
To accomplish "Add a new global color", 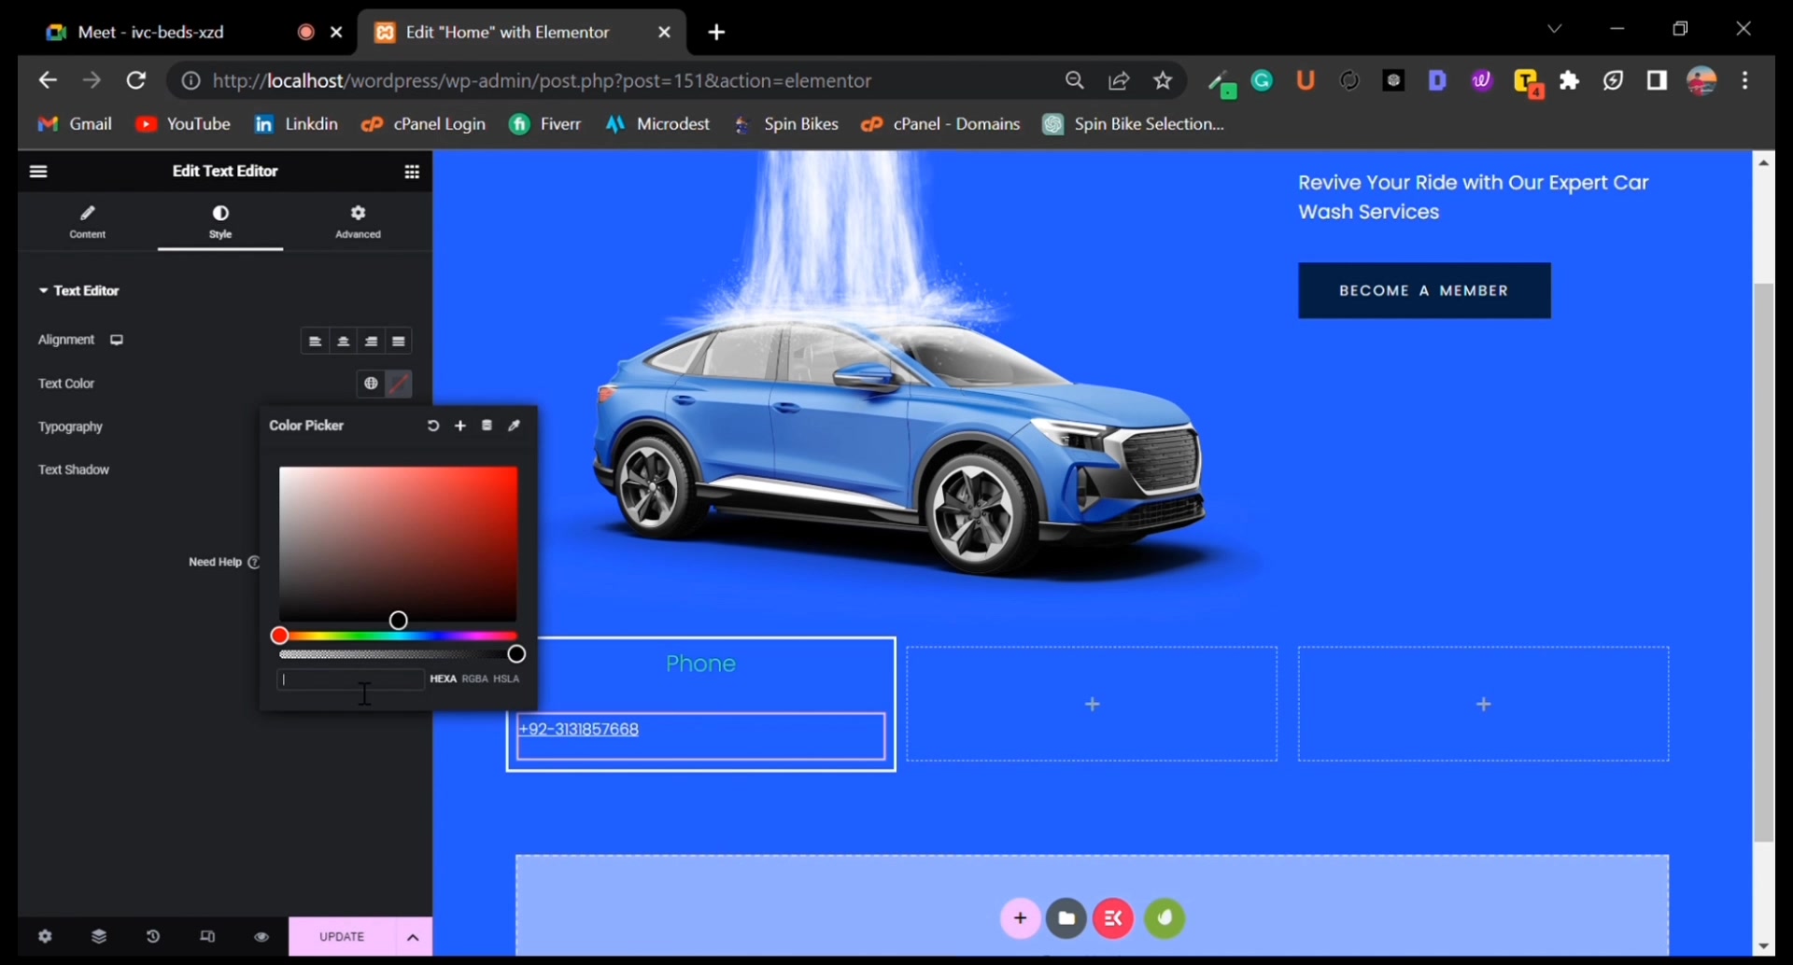I will [x=460, y=427].
